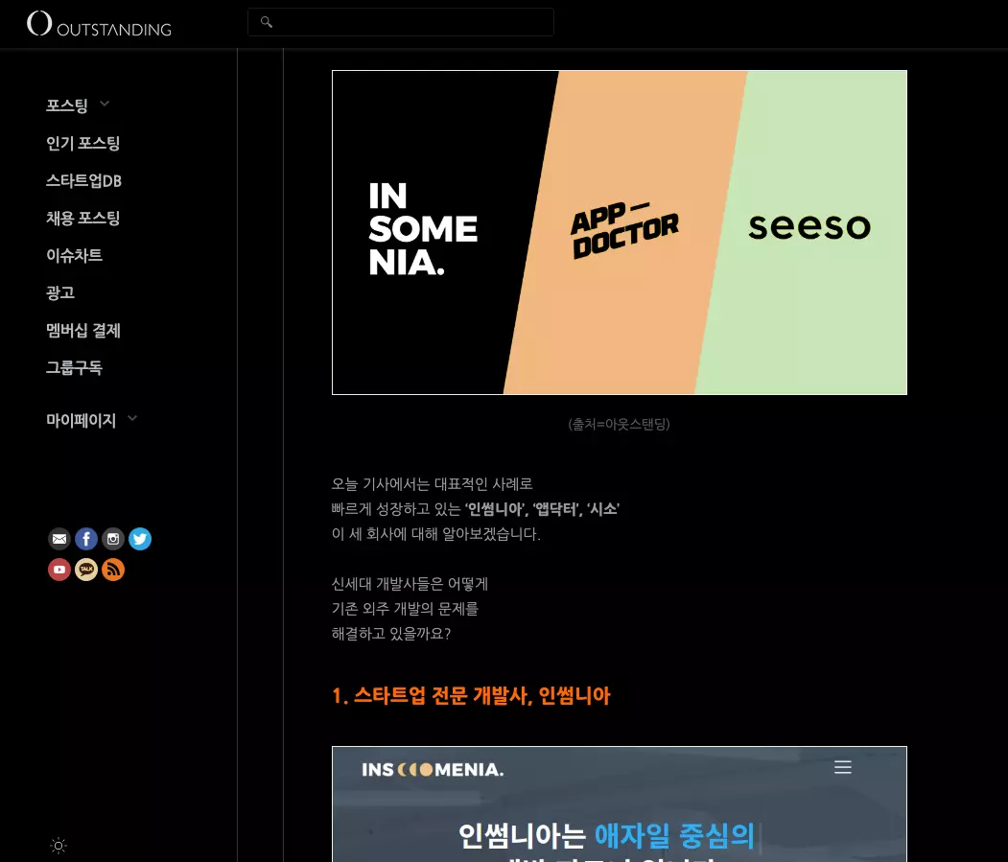This screenshot has height=862, width=1008.
Task: Click bold text '인썸니아', '앱닥터', '시소'
Action: coord(542,509)
